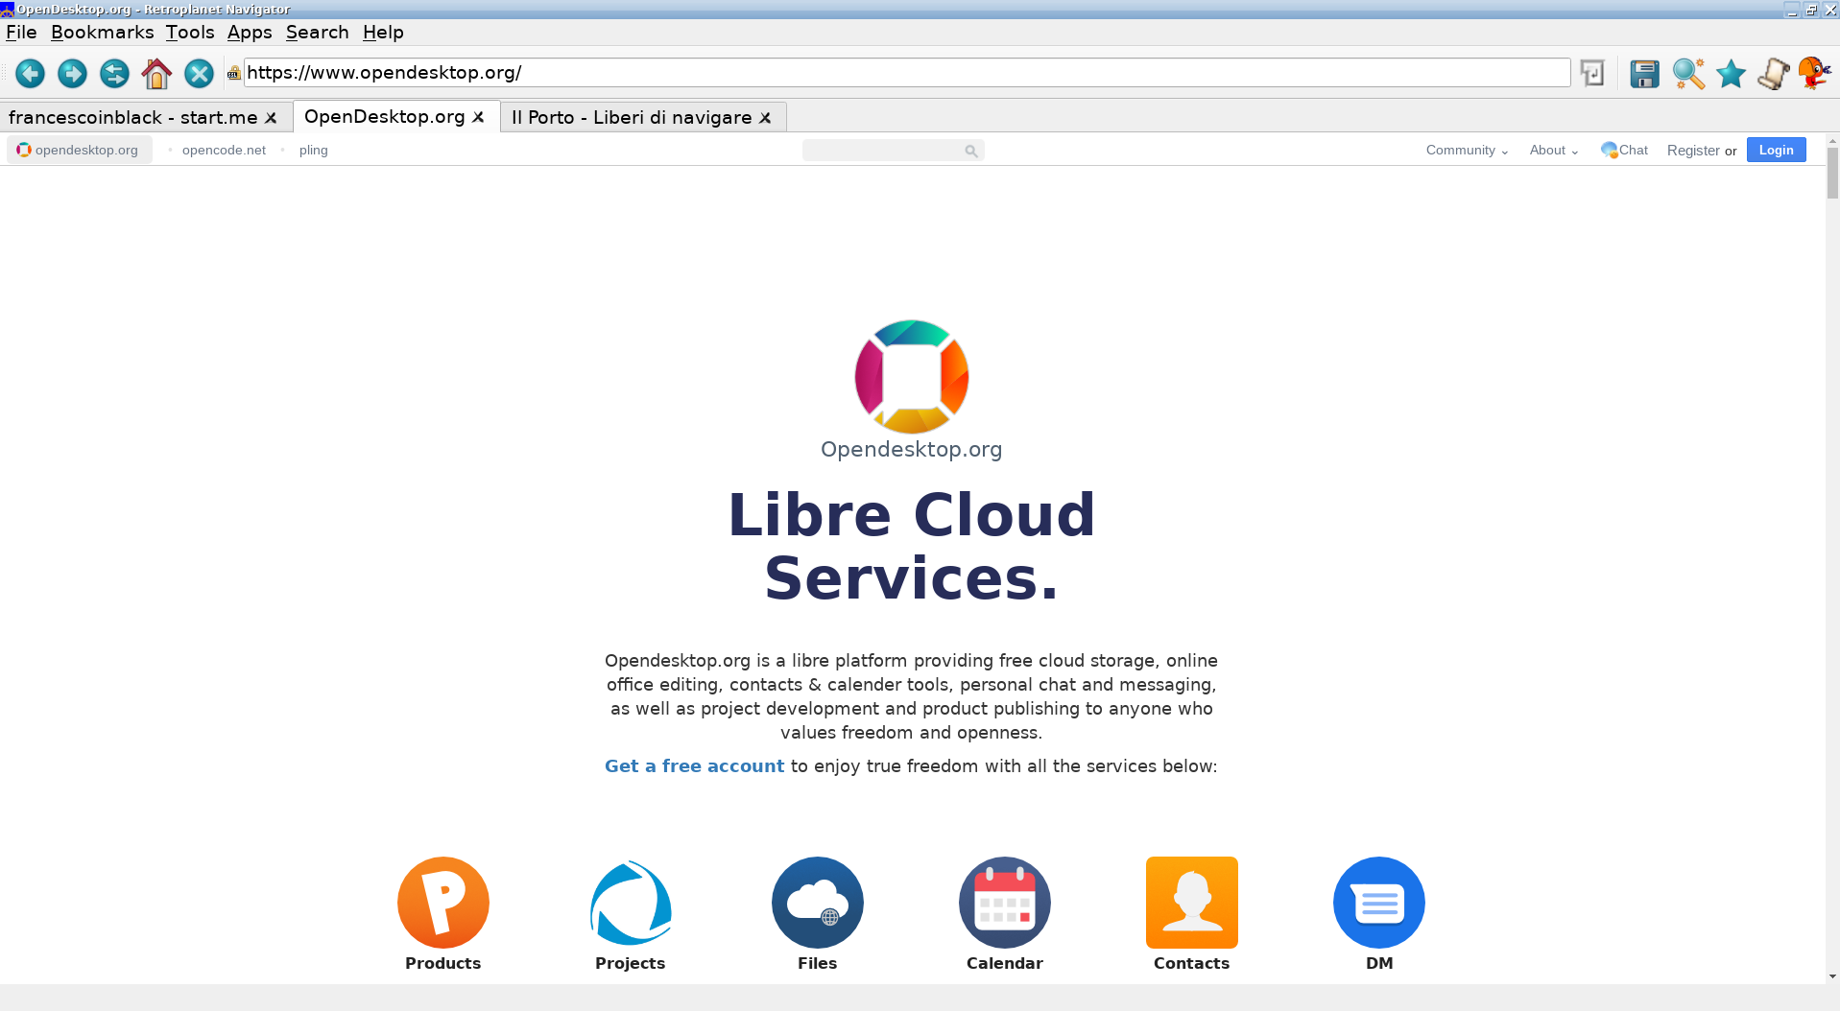The width and height of the screenshot is (1840, 1011).
Task: Follow the Get a free account link
Action: click(x=694, y=766)
